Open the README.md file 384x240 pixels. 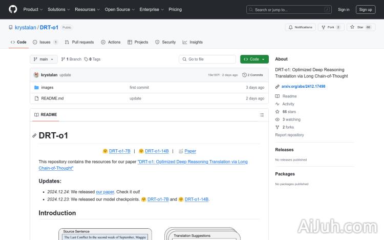52,98
